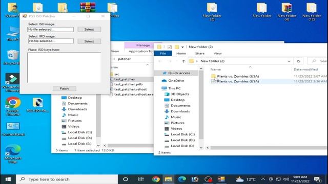Open Chrome from taskbar
The height and width of the screenshot is (184, 328).
point(156,179)
